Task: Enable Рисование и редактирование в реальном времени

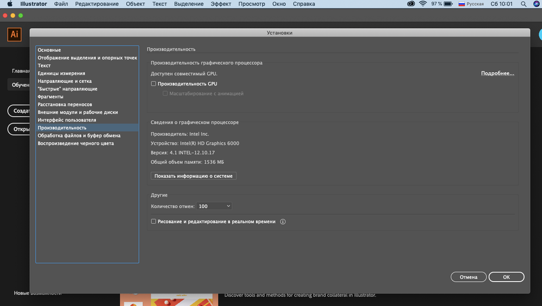Action: [x=154, y=222]
